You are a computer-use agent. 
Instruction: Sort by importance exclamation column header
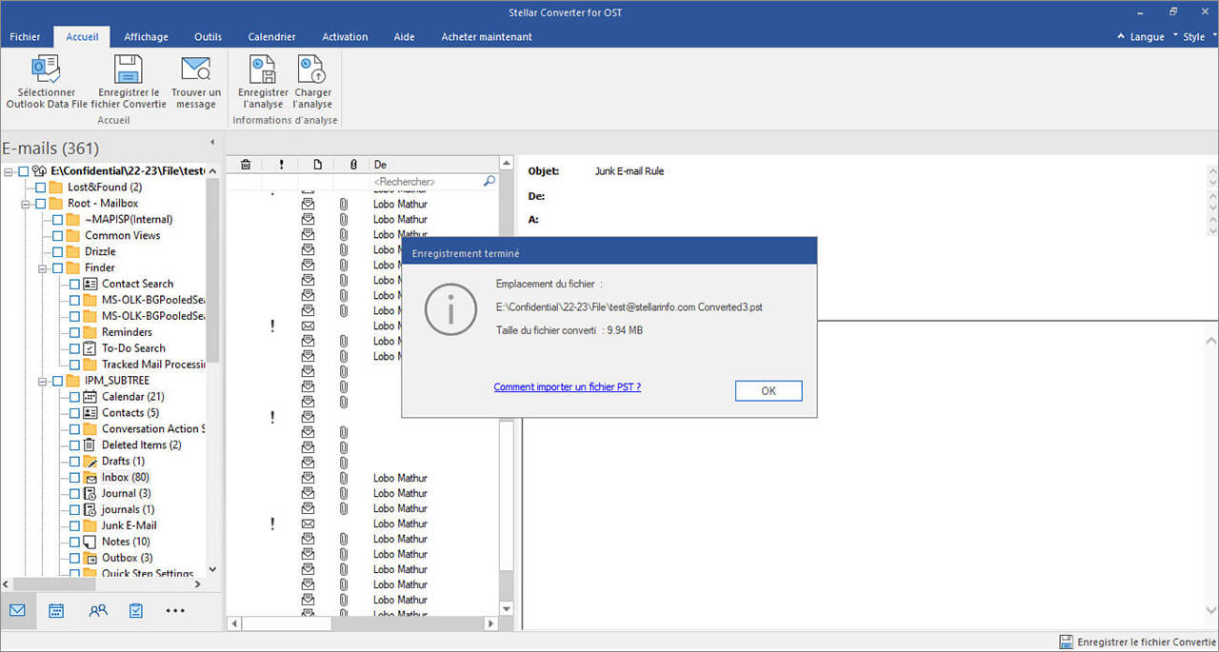pos(281,165)
